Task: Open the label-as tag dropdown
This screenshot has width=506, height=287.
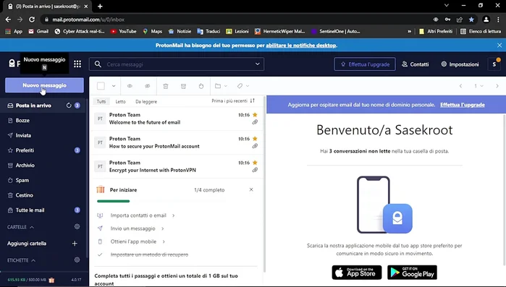Action: pyautogui.click(x=243, y=86)
